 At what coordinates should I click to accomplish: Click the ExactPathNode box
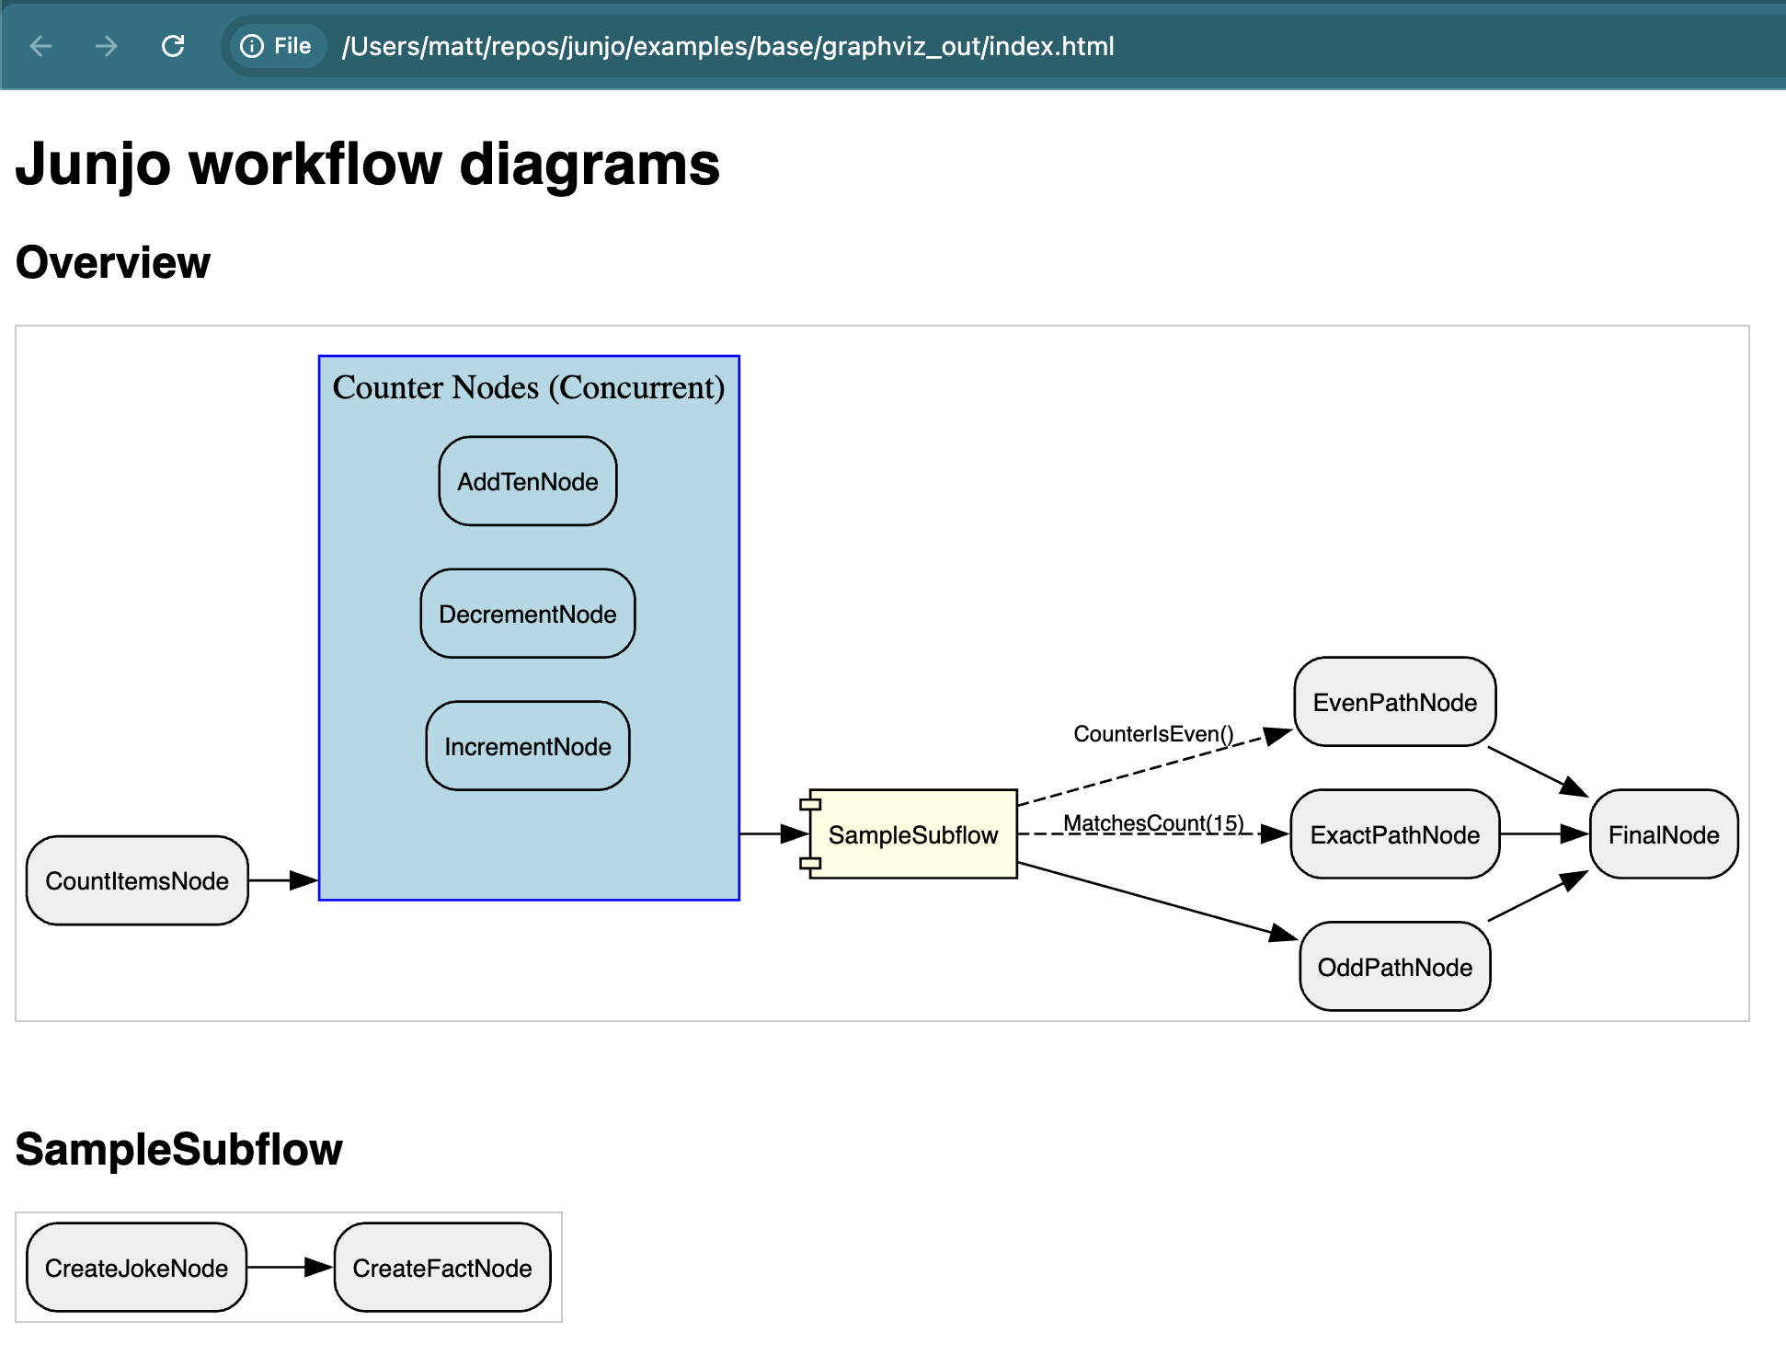click(1394, 834)
